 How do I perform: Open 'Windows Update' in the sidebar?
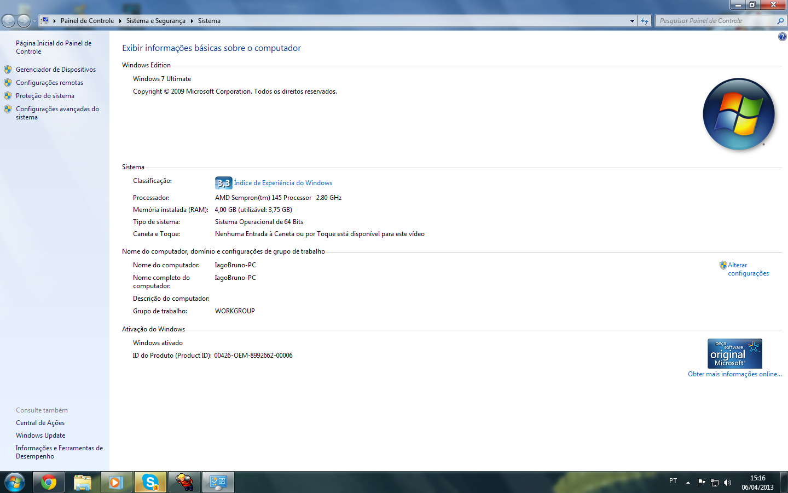tap(40, 435)
